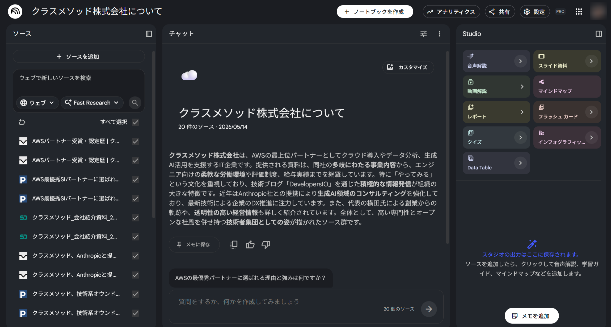Open the ウェブ source type dropdown
Viewport: 611px width, 327px height.
37,103
